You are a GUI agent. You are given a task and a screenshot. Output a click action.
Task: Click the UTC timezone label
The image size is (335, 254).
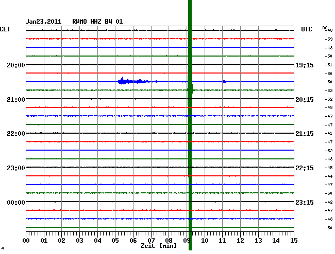point(306,29)
